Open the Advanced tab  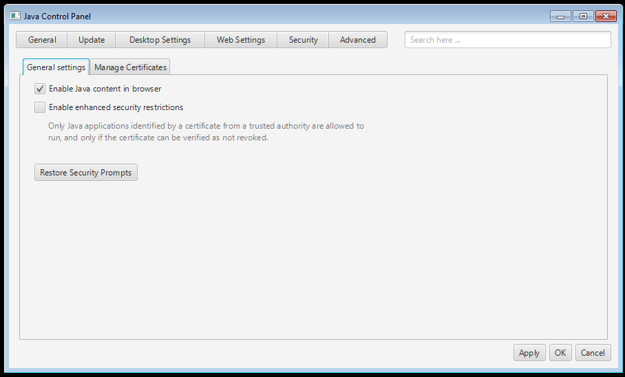pos(358,40)
